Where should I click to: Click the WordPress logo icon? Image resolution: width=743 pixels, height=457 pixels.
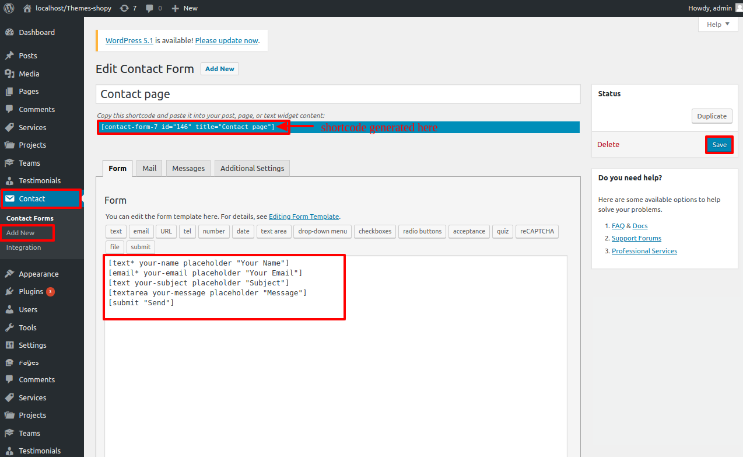click(x=9, y=8)
